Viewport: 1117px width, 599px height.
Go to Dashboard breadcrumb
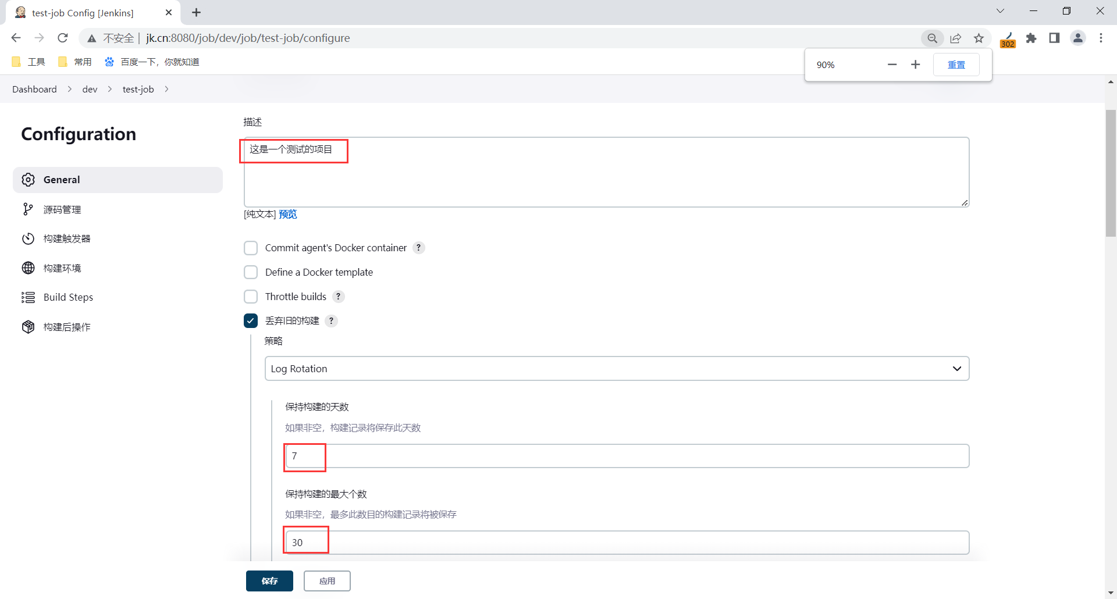click(x=34, y=89)
